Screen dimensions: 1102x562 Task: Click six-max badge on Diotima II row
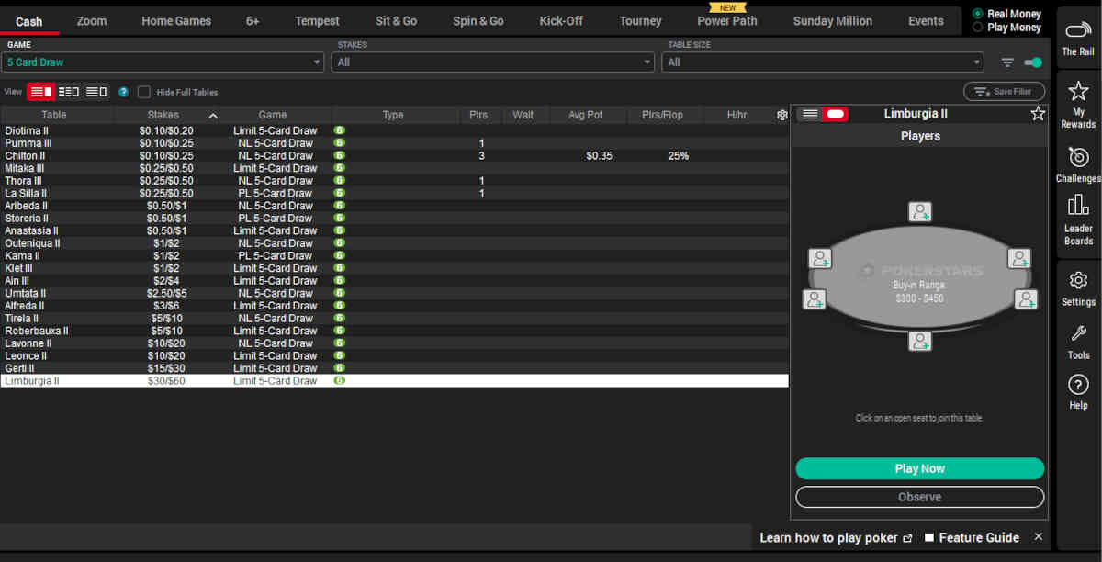pos(339,130)
